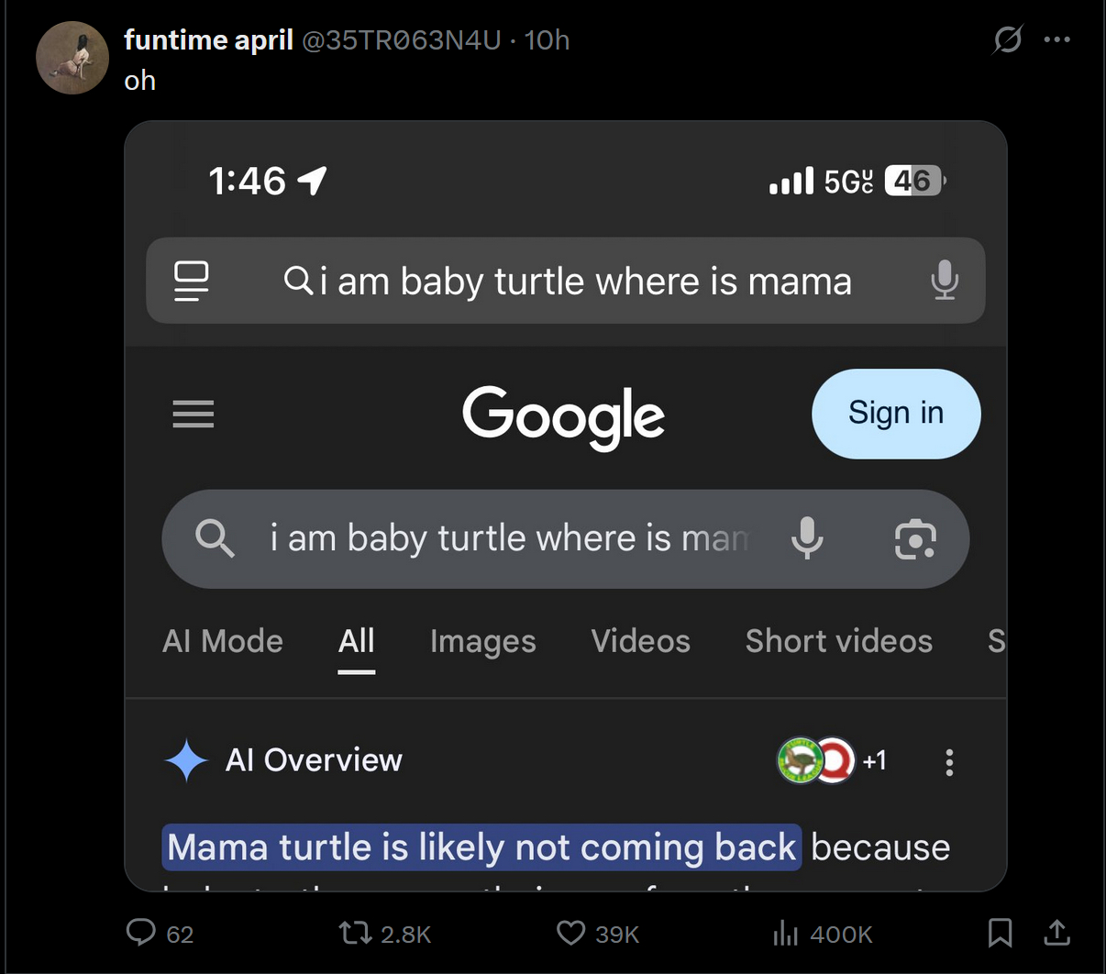Open AI Overview three-dot menu

pyautogui.click(x=949, y=761)
